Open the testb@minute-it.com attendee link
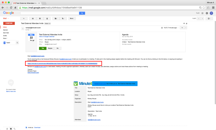 94,120
